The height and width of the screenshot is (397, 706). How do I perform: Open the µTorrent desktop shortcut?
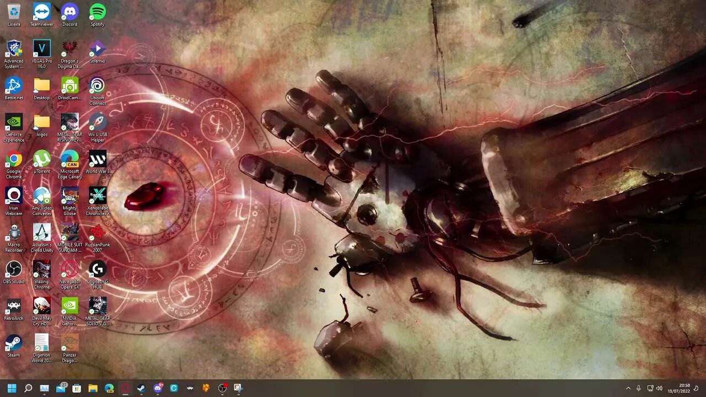click(x=41, y=162)
